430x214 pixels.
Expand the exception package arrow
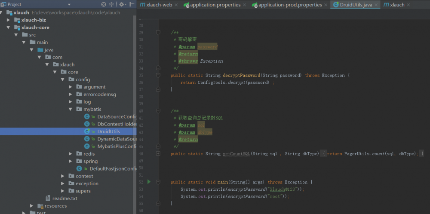[63, 183]
